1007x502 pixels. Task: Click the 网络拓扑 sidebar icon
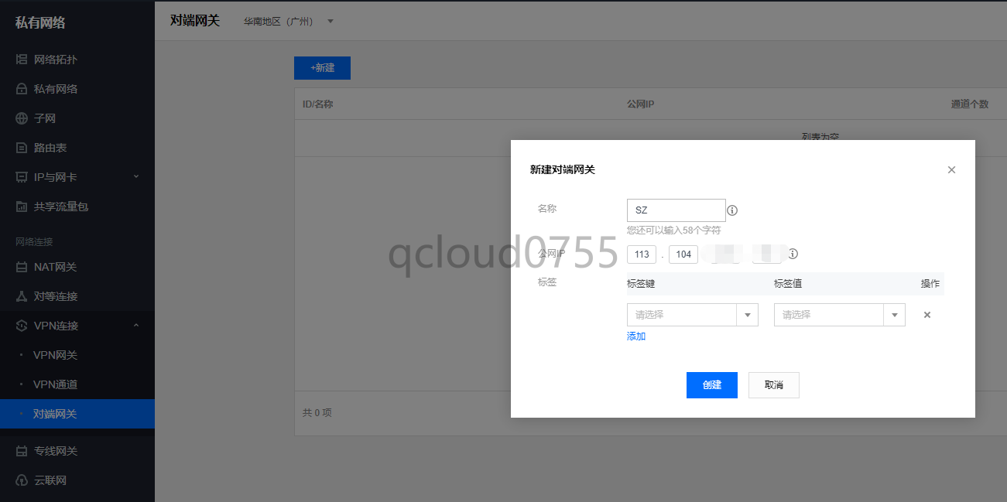point(22,60)
